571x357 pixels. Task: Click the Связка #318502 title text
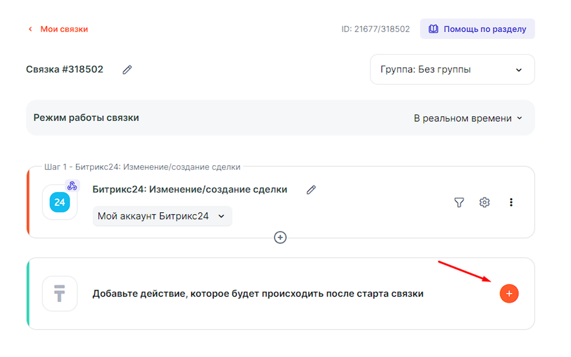(x=65, y=69)
